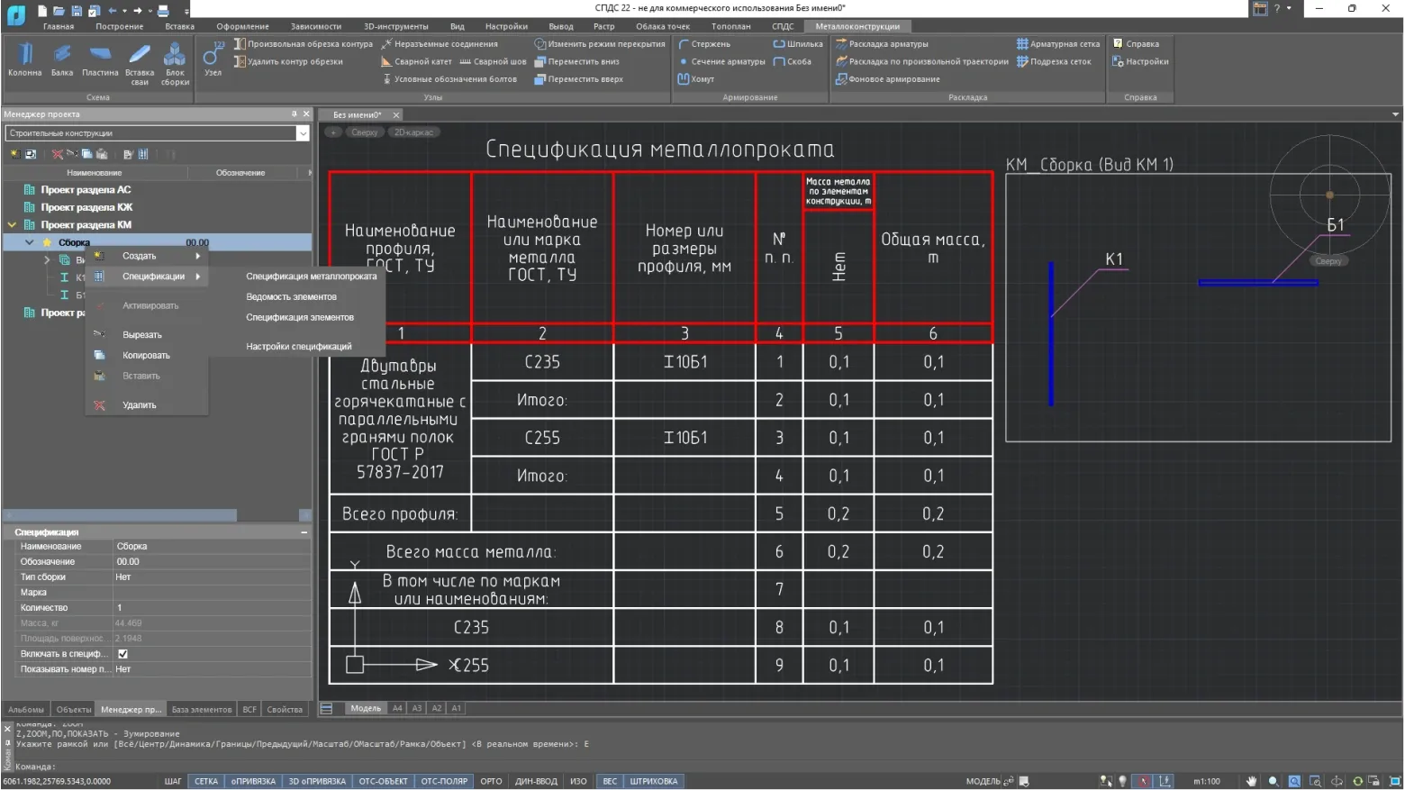Switch to the СПДС ribbon tab

point(783,26)
